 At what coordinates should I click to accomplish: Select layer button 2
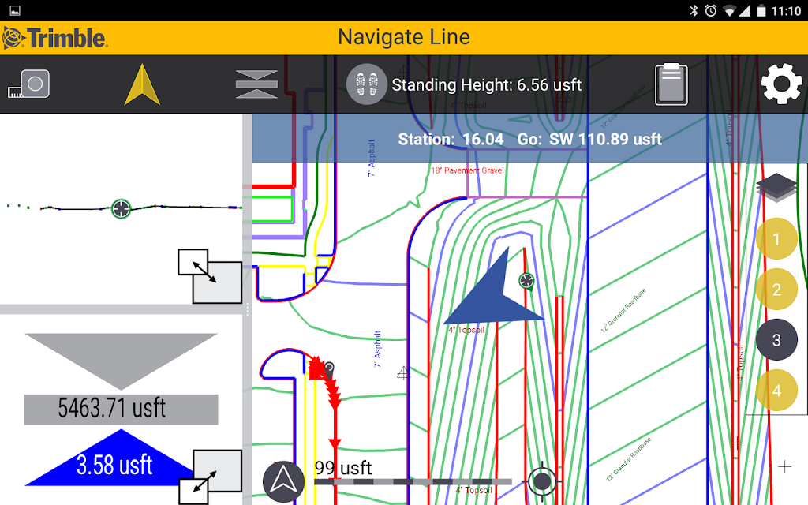pos(776,290)
